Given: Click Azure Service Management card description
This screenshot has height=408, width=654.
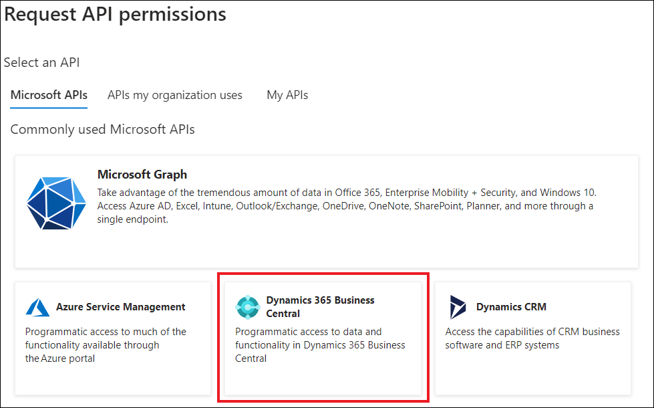Looking at the screenshot, I should [106, 345].
